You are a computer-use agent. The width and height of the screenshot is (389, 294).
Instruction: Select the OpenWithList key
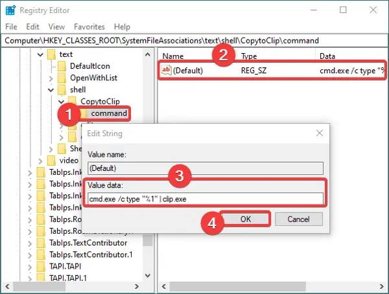(93, 78)
